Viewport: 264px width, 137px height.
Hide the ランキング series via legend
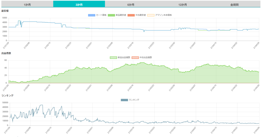pyautogui.click(x=124, y=100)
